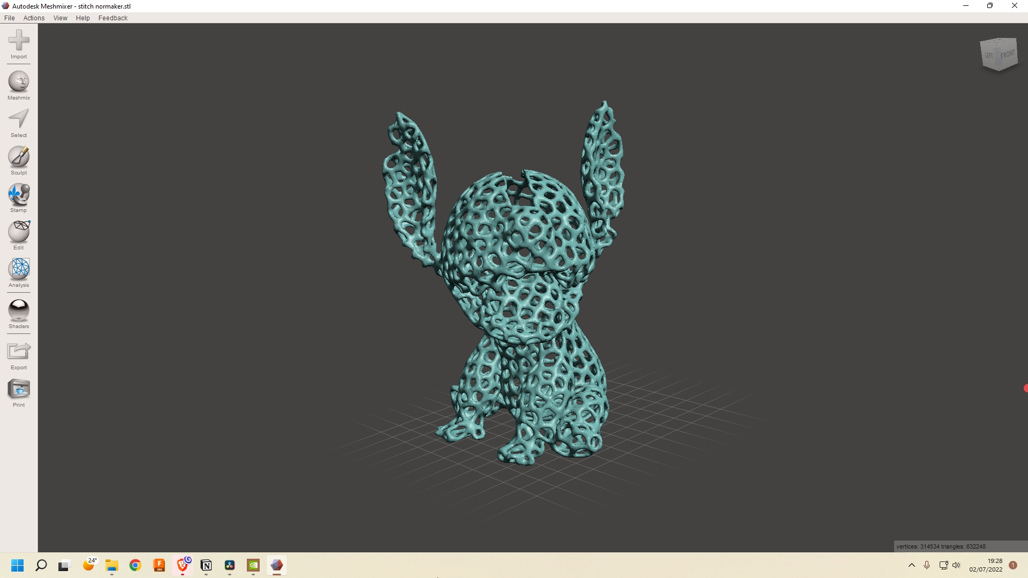The width and height of the screenshot is (1028, 578).
Task: Open the Windows Start menu
Action: click(18, 566)
